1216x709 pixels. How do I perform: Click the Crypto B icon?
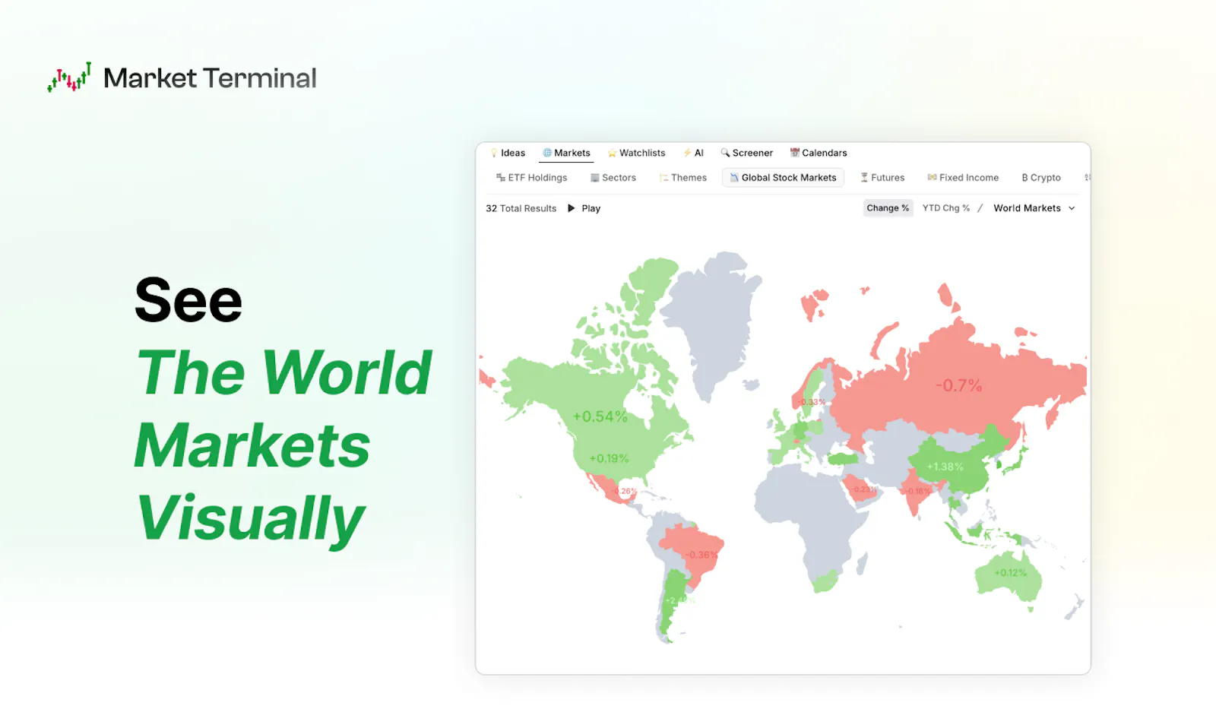click(x=1025, y=178)
